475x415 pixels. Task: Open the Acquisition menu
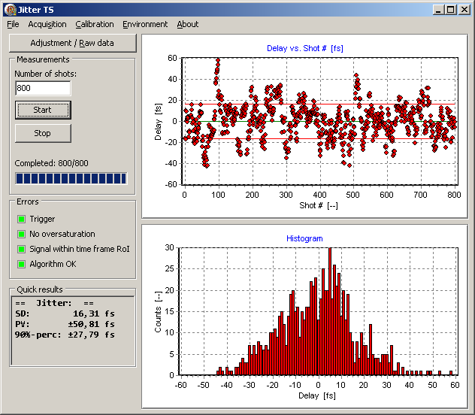click(x=47, y=24)
